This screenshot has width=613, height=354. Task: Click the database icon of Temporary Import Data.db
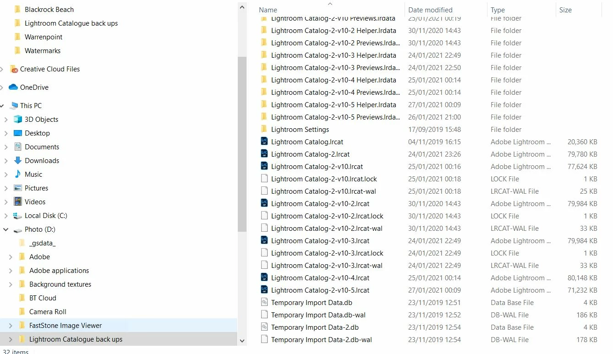[264, 302]
